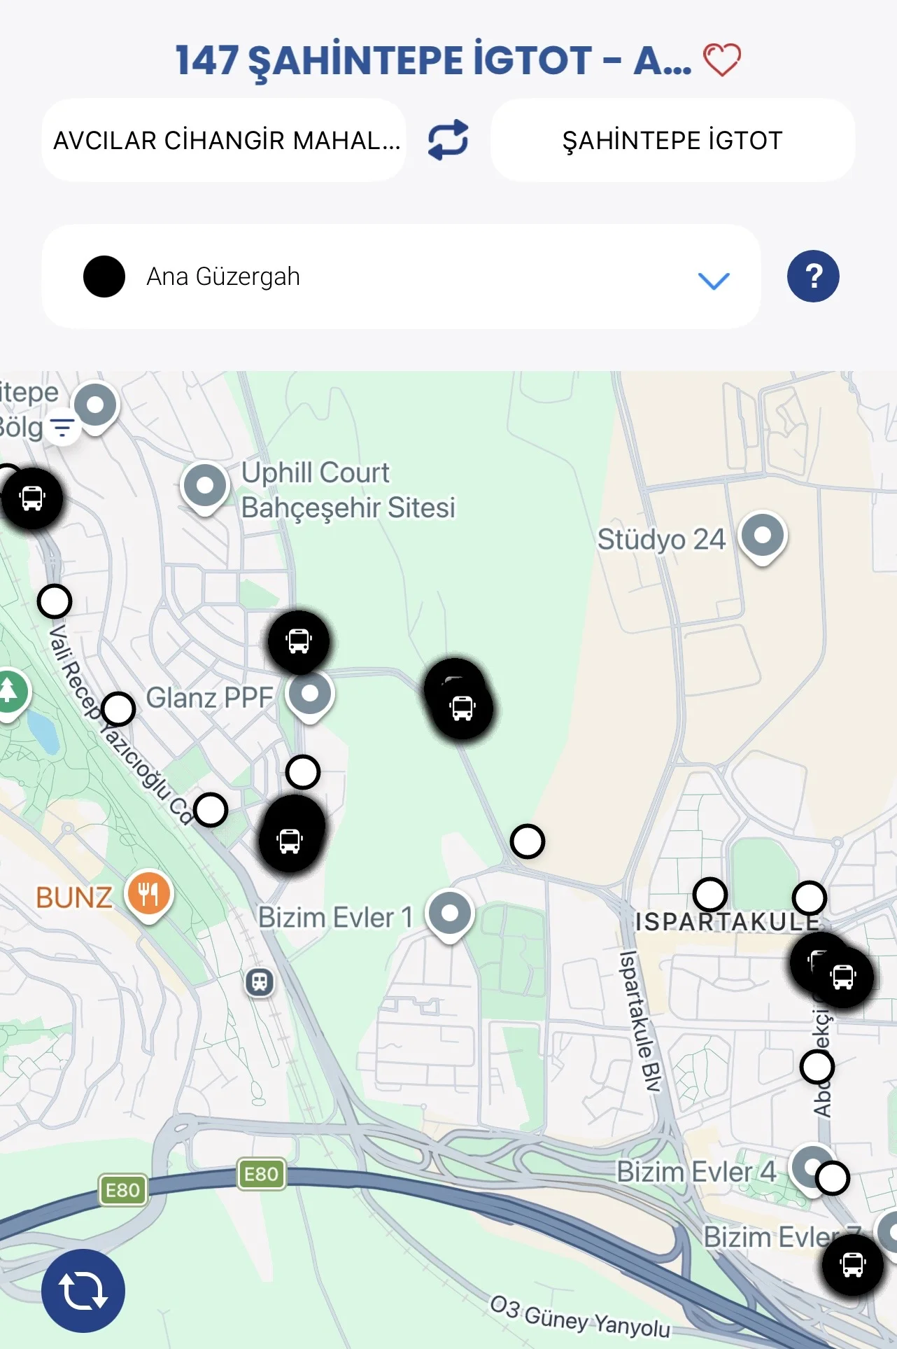Tap the 147 ŞAHİNTEPE İGTOT route title

point(433,60)
